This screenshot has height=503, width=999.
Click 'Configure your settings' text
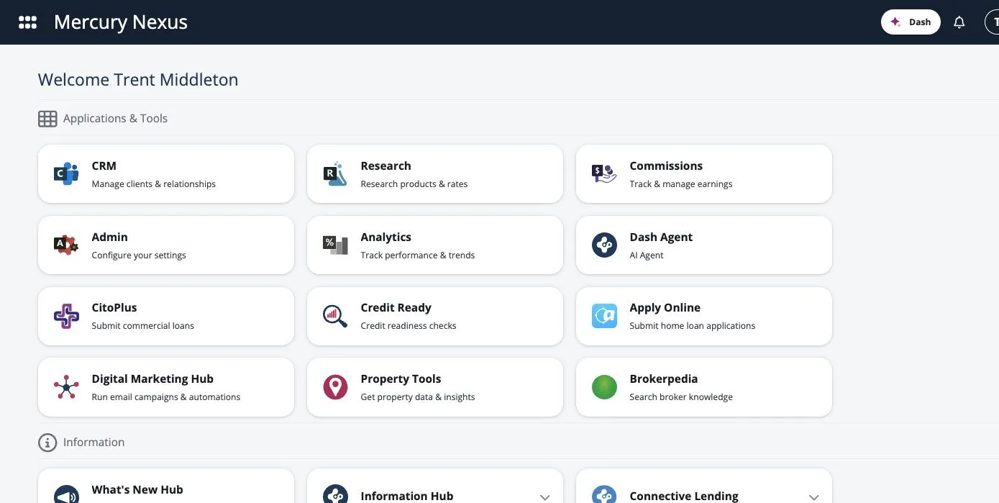pyautogui.click(x=139, y=255)
